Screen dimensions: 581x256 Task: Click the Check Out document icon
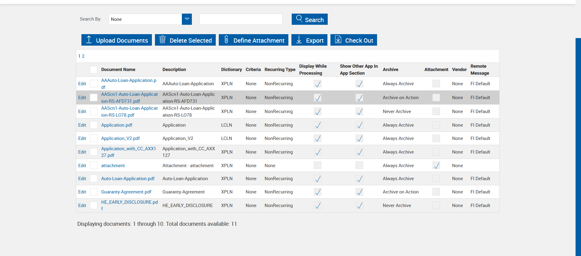(338, 40)
